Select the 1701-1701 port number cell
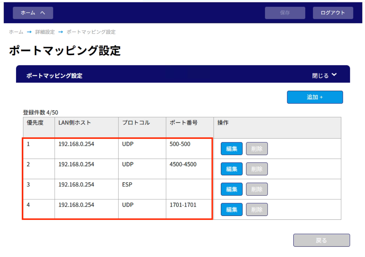 189,209
